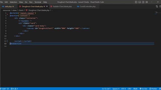Image resolution: width=161 pixels, height=90 pixels.
Task: Start the Go Live server
Action: 143,89
